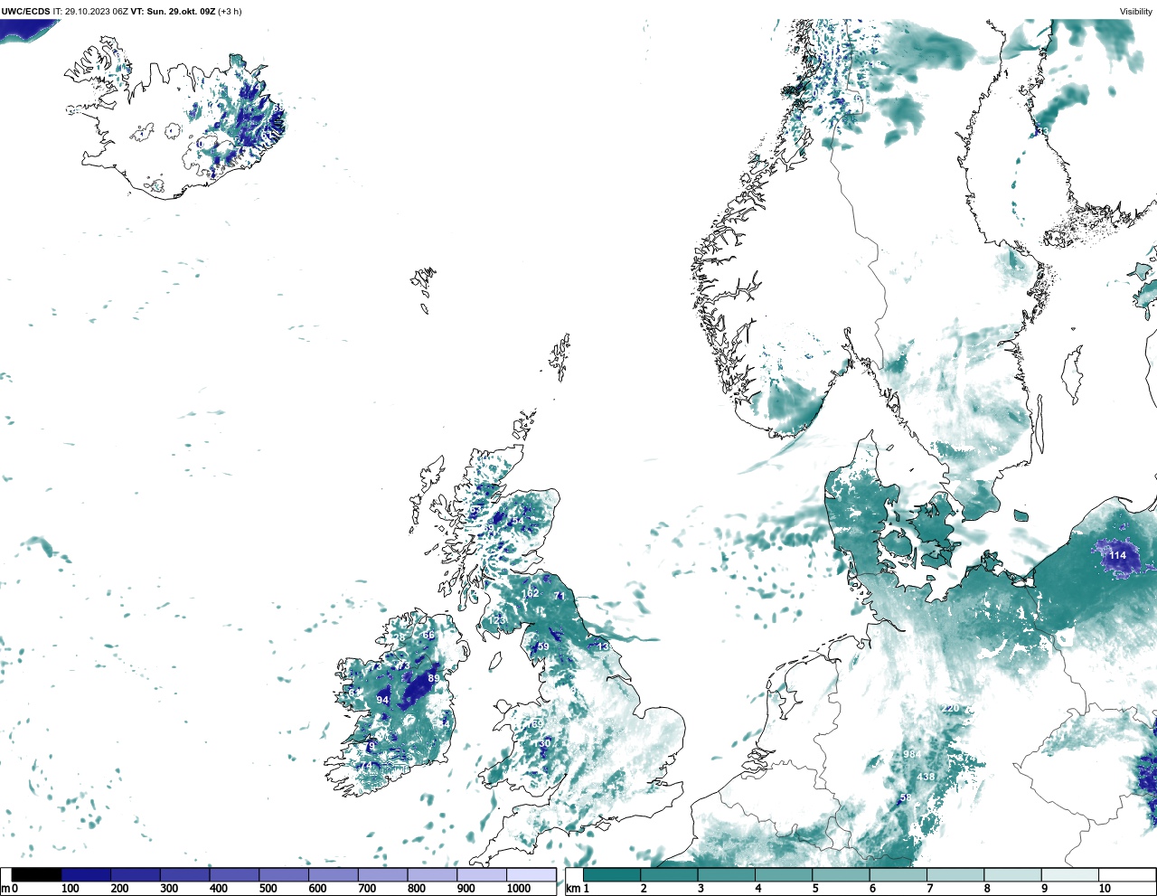Select the darkest navy 100–200 m swatch
Screen dimensions: 1157x896
tap(86, 875)
